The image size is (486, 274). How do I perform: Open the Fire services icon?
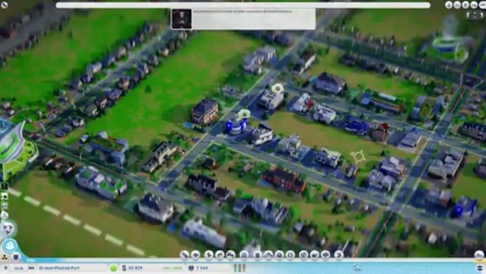(x=268, y=255)
